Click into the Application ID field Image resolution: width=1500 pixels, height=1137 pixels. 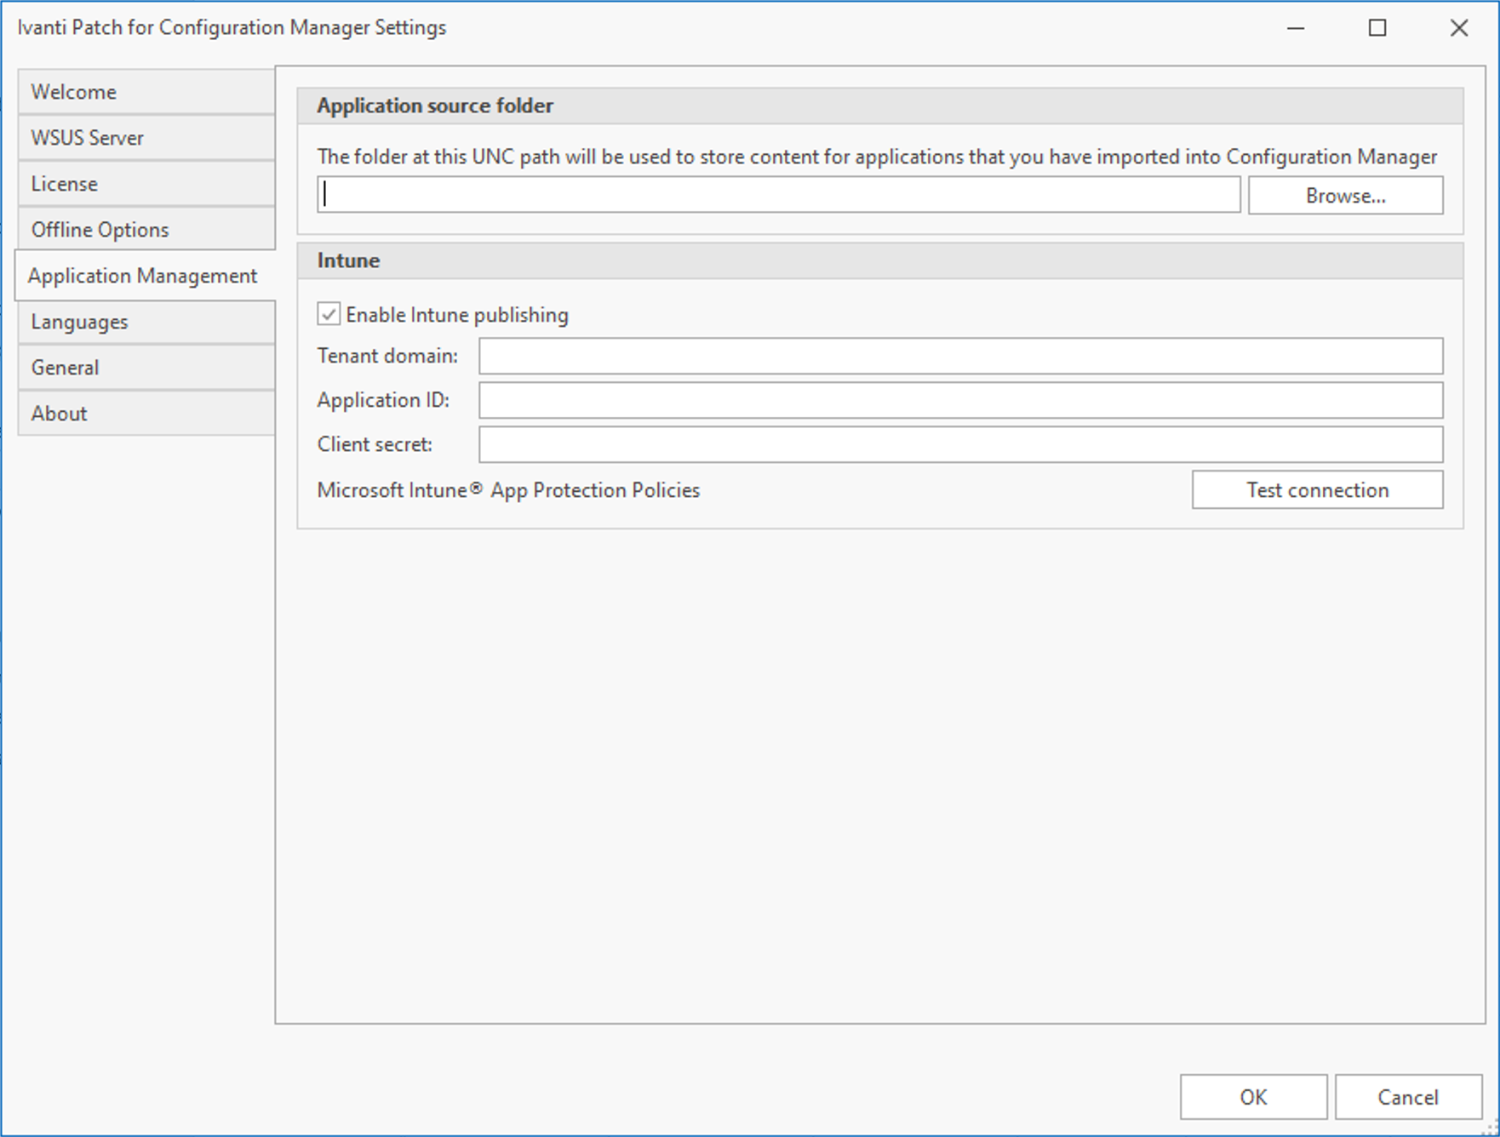(x=960, y=400)
